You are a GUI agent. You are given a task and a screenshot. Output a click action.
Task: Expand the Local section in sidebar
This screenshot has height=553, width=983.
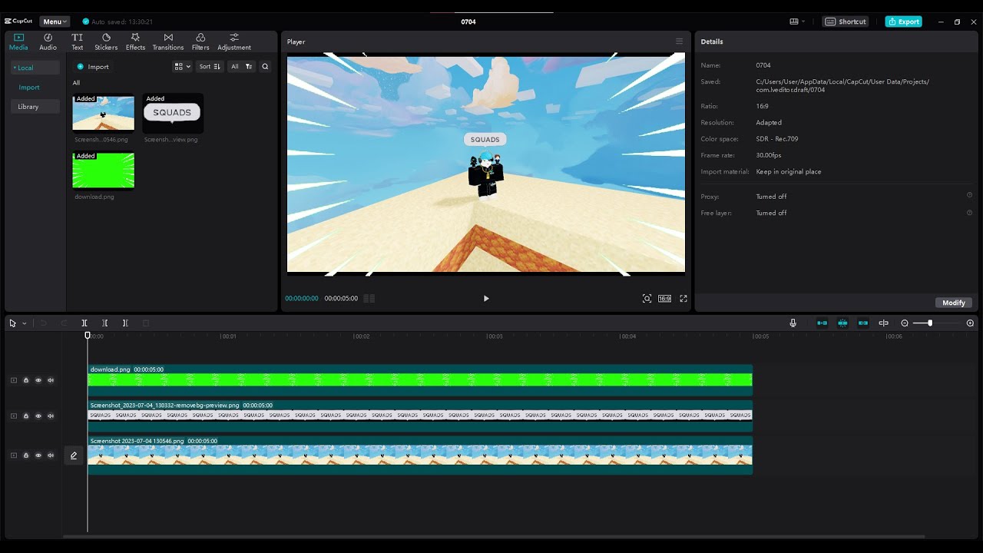(x=35, y=68)
